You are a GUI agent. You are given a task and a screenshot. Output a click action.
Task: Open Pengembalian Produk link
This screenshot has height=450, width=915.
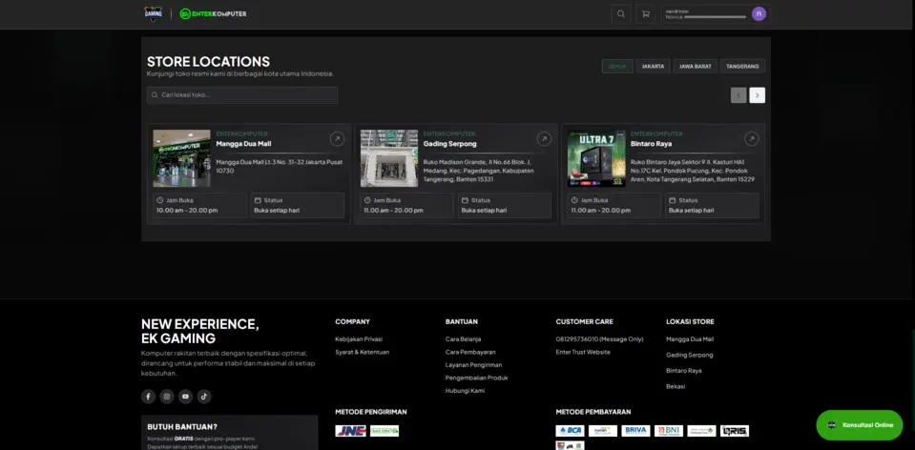[x=476, y=378]
